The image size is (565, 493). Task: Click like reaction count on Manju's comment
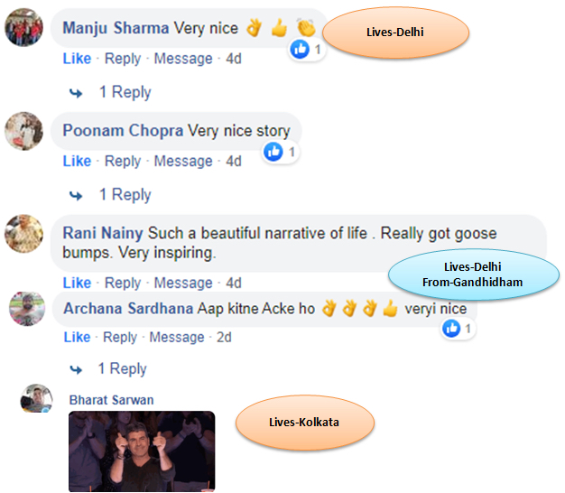tap(307, 50)
